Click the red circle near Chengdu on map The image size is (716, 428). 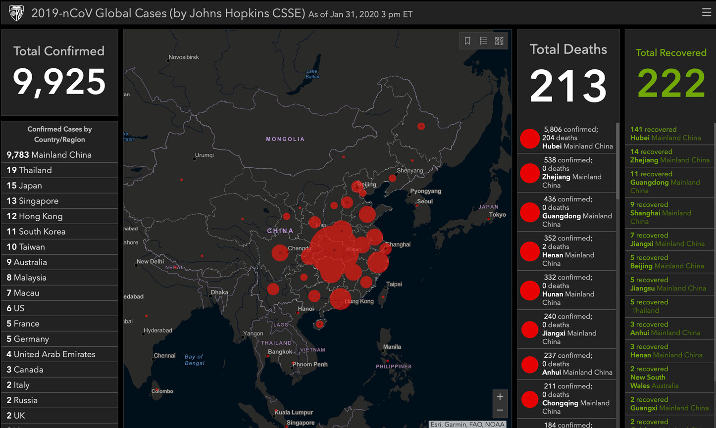coord(280,253)
